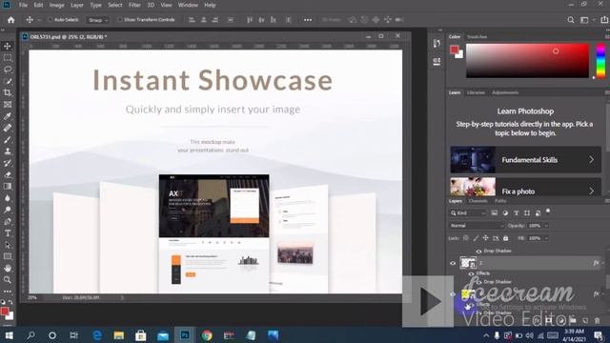This screenshot has width=610, height=343.
Task: Select the Eyedropper tool
Action: pos(8,116)
